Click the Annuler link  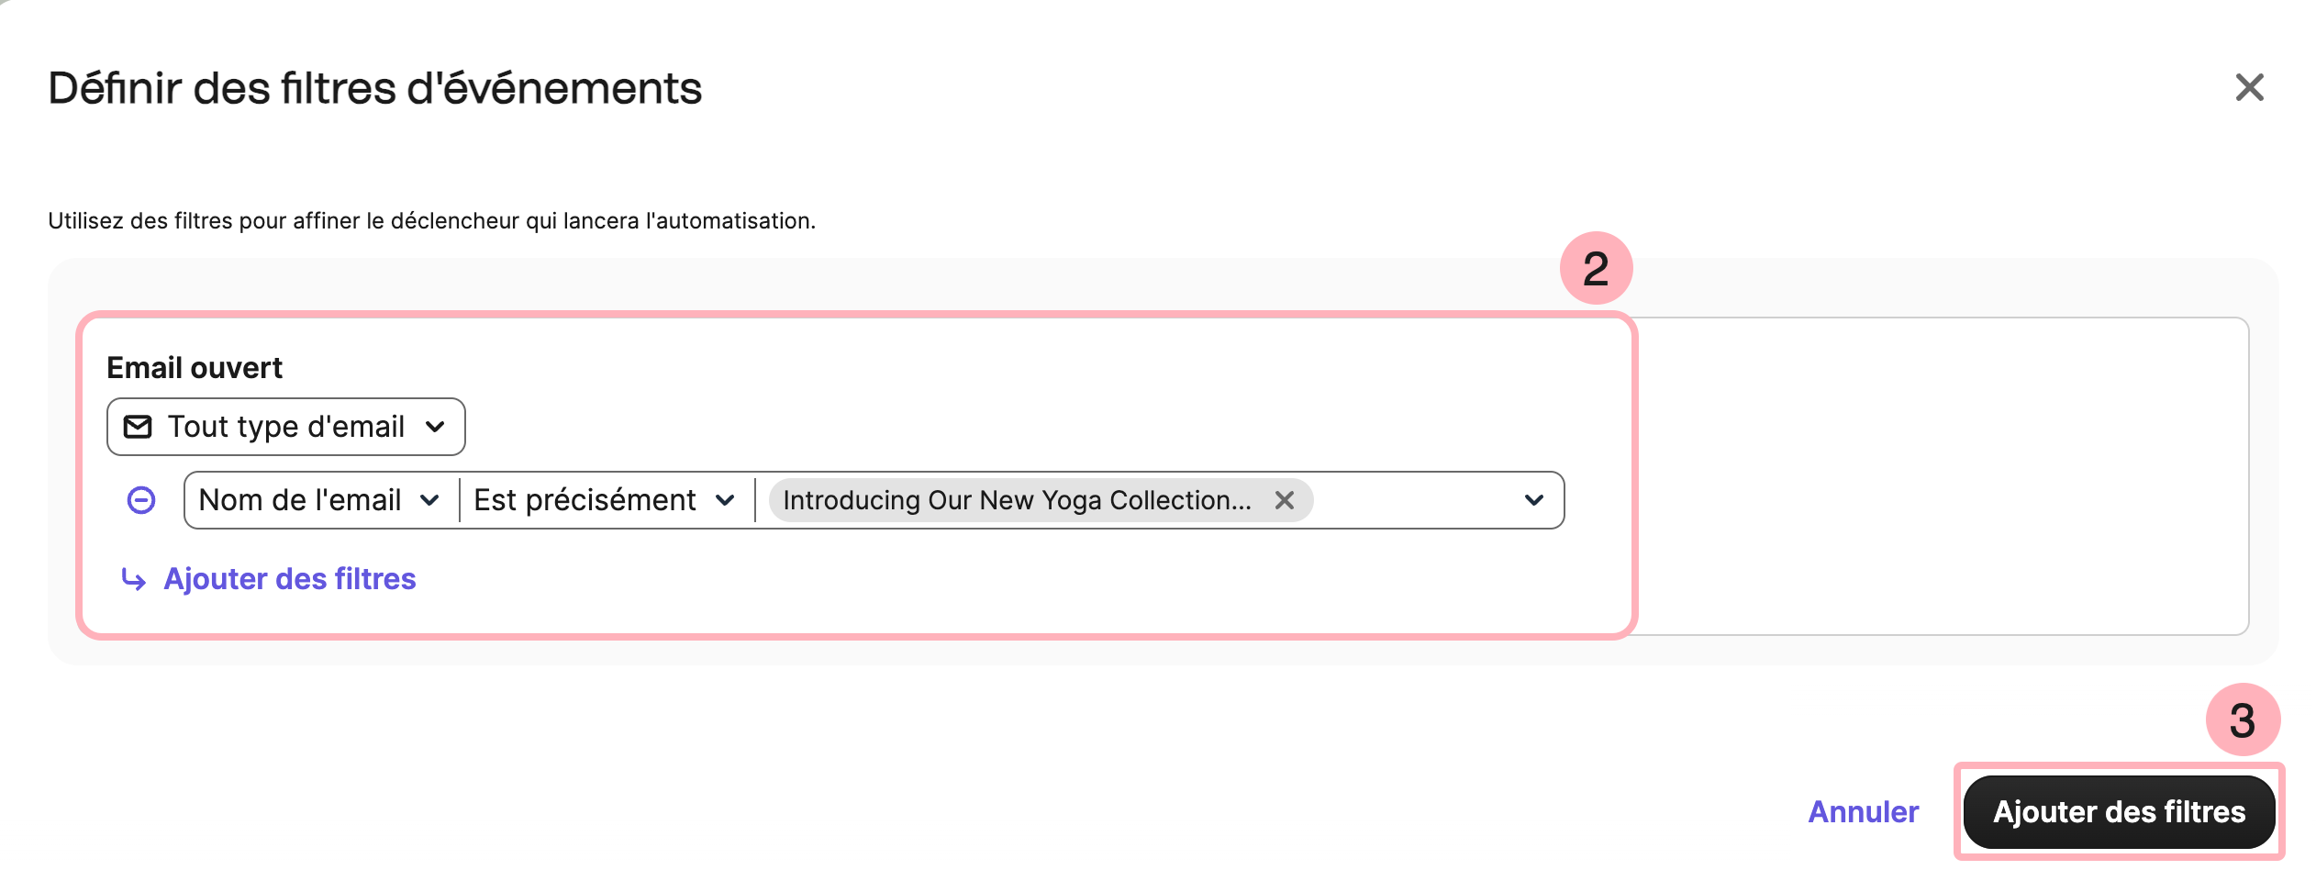click(x=1864, y=812)
